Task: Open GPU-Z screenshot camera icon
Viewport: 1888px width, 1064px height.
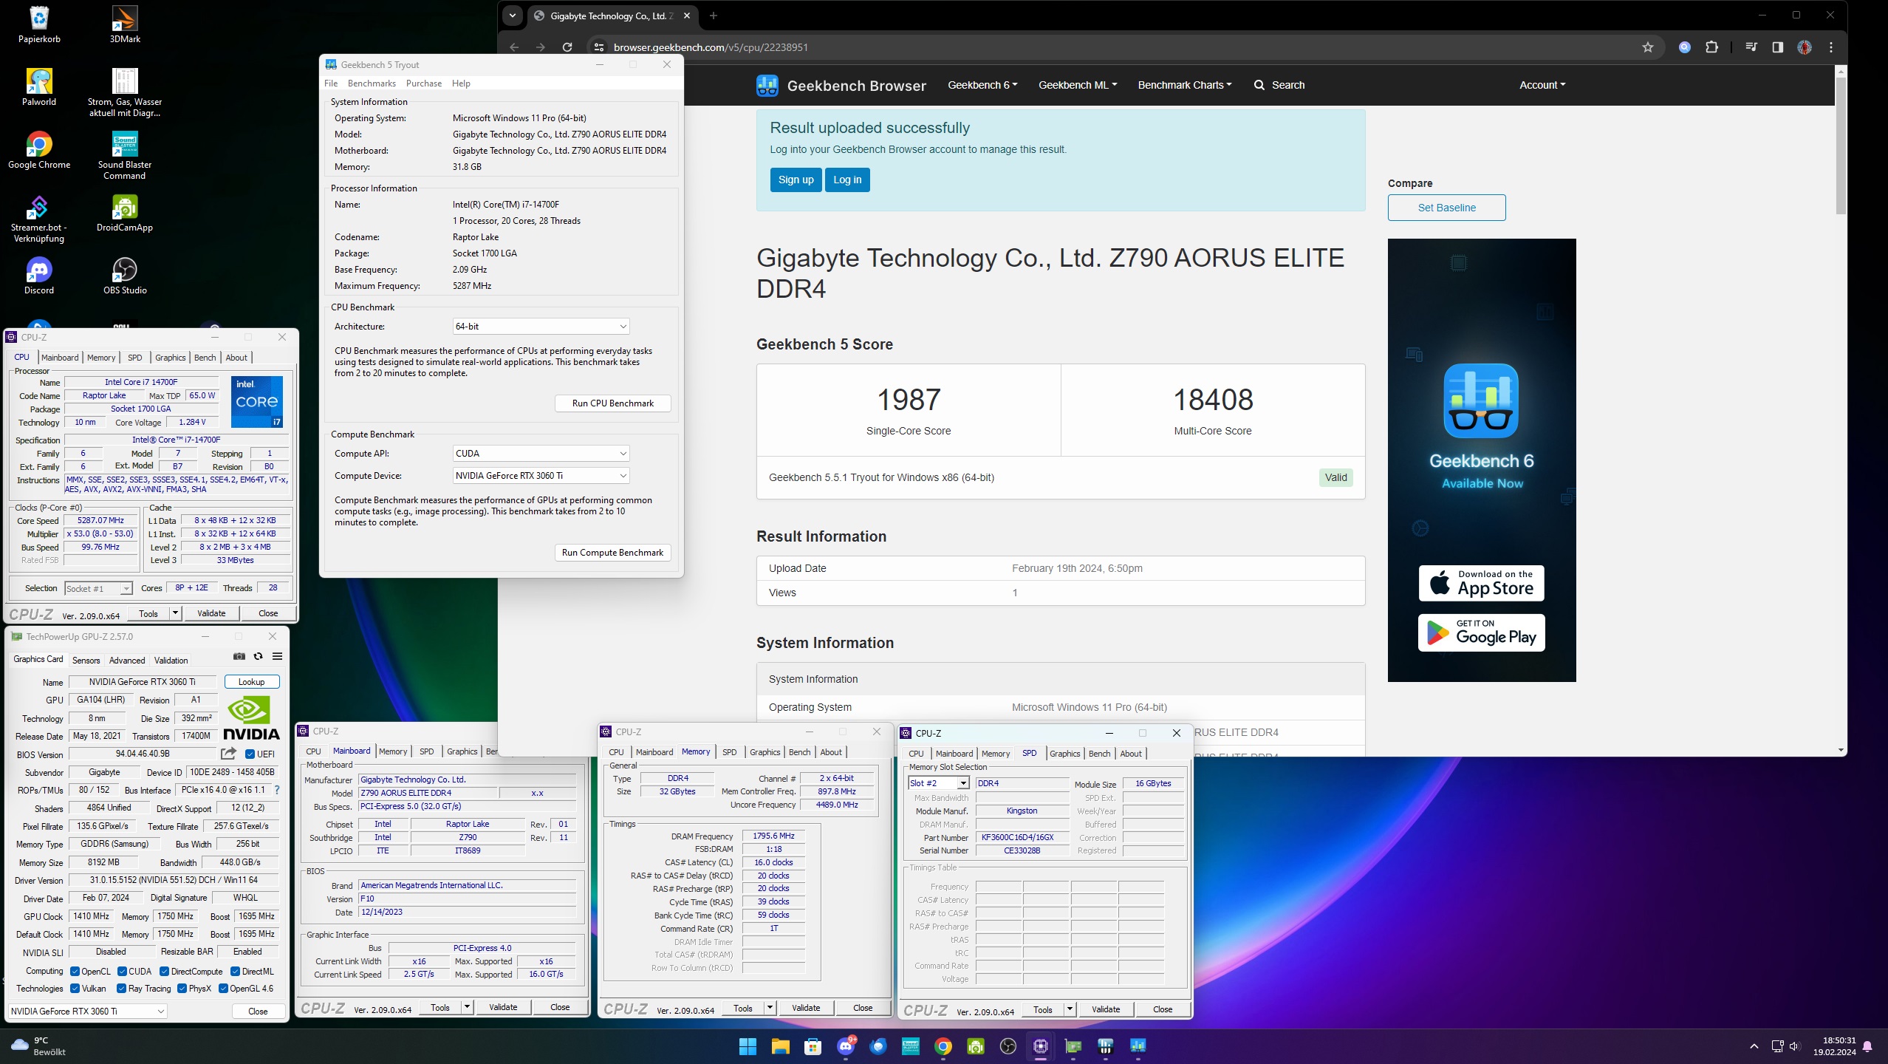Action: tap(239, 656)
